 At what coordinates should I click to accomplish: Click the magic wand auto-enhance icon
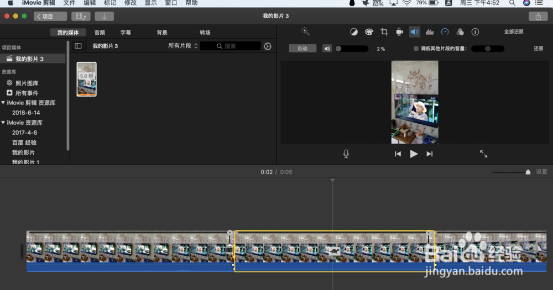click(305, 31)
